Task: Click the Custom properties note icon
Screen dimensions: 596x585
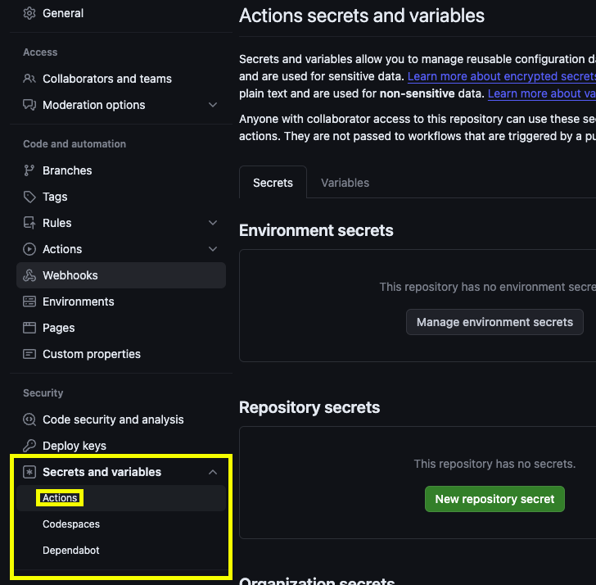Action: coord(29,354)
